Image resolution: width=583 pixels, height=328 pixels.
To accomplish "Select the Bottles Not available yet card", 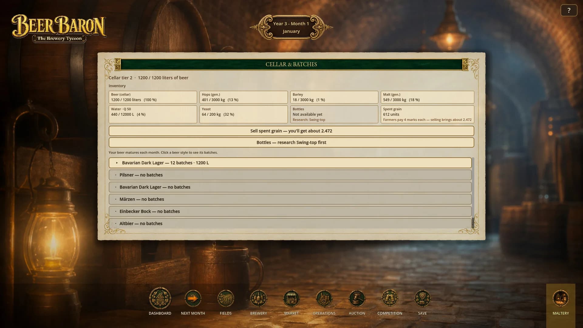I will pos(334,114).
